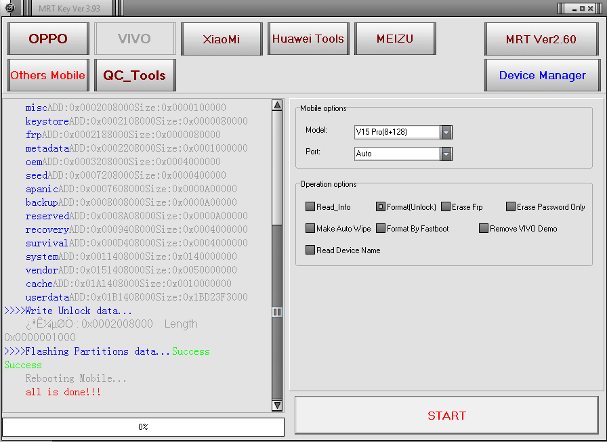Open the XiaoMi tab
Viewport: 607px width, 442px height.
[222, 39]
